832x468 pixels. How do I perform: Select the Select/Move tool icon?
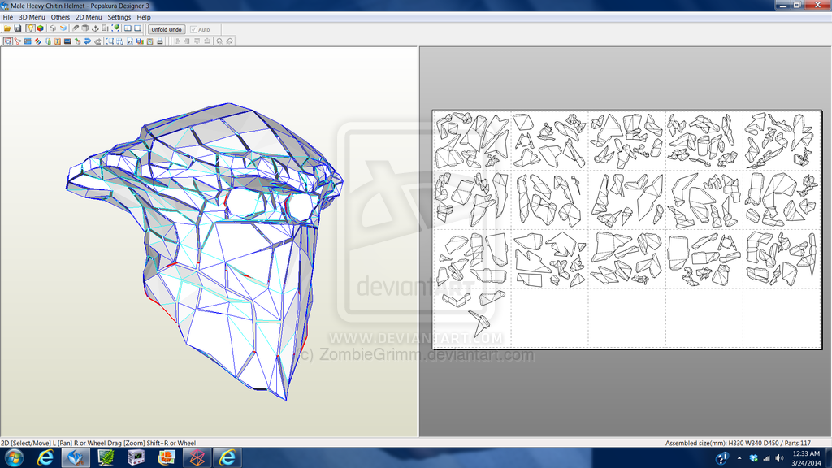[8, 41]
